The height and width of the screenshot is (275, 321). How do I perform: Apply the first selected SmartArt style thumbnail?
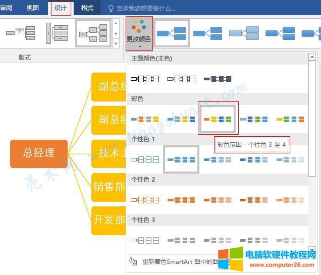click(172, 33)
